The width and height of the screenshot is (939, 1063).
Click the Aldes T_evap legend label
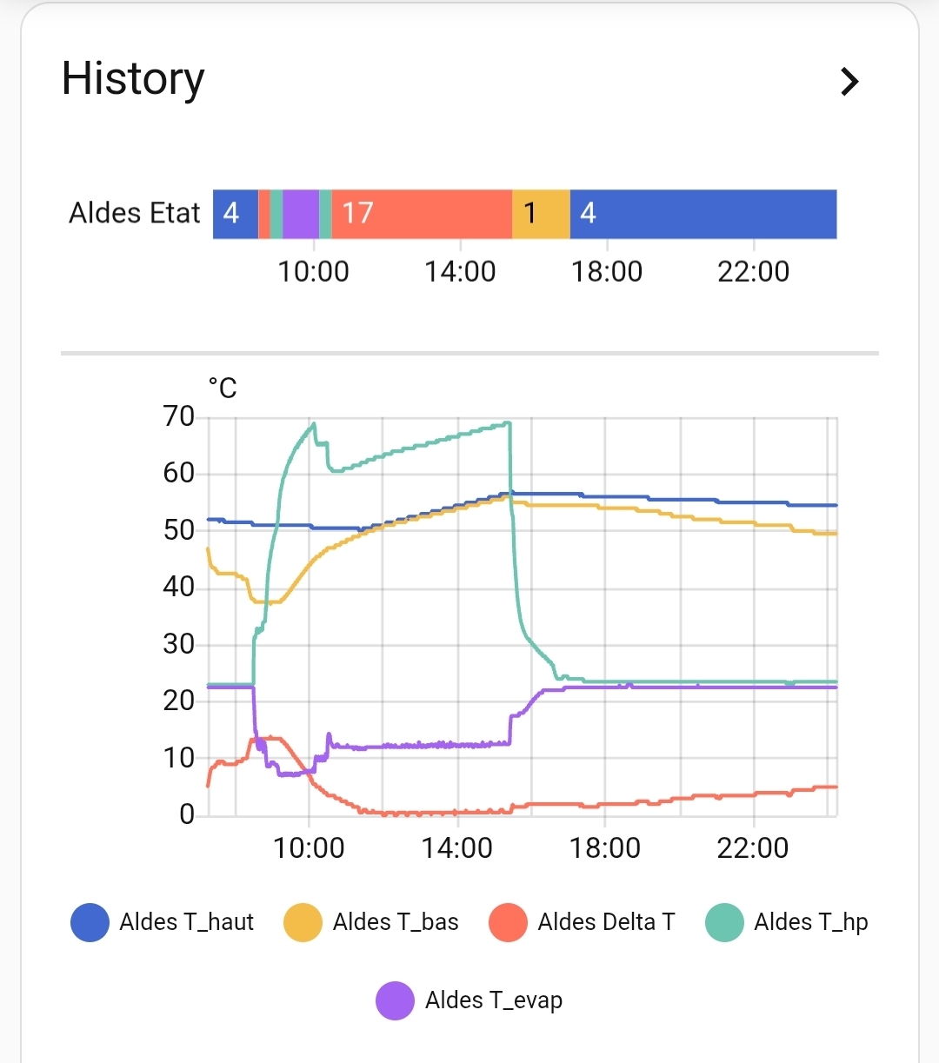pos(493,1000)
